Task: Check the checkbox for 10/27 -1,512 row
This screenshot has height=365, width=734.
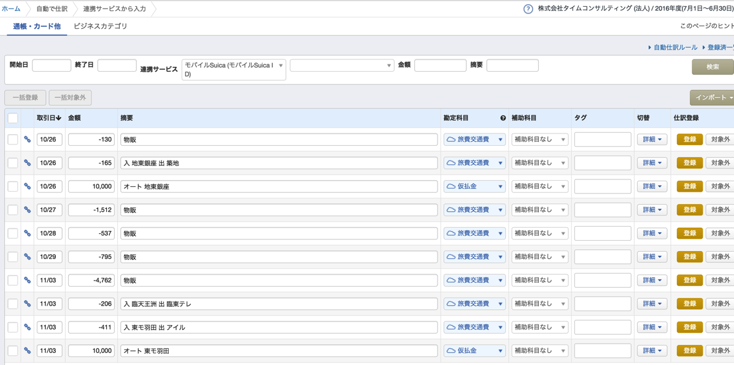Action: (x=13, y=210)
